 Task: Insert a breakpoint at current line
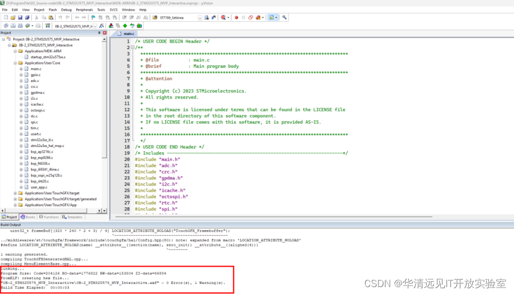(236, 18)
